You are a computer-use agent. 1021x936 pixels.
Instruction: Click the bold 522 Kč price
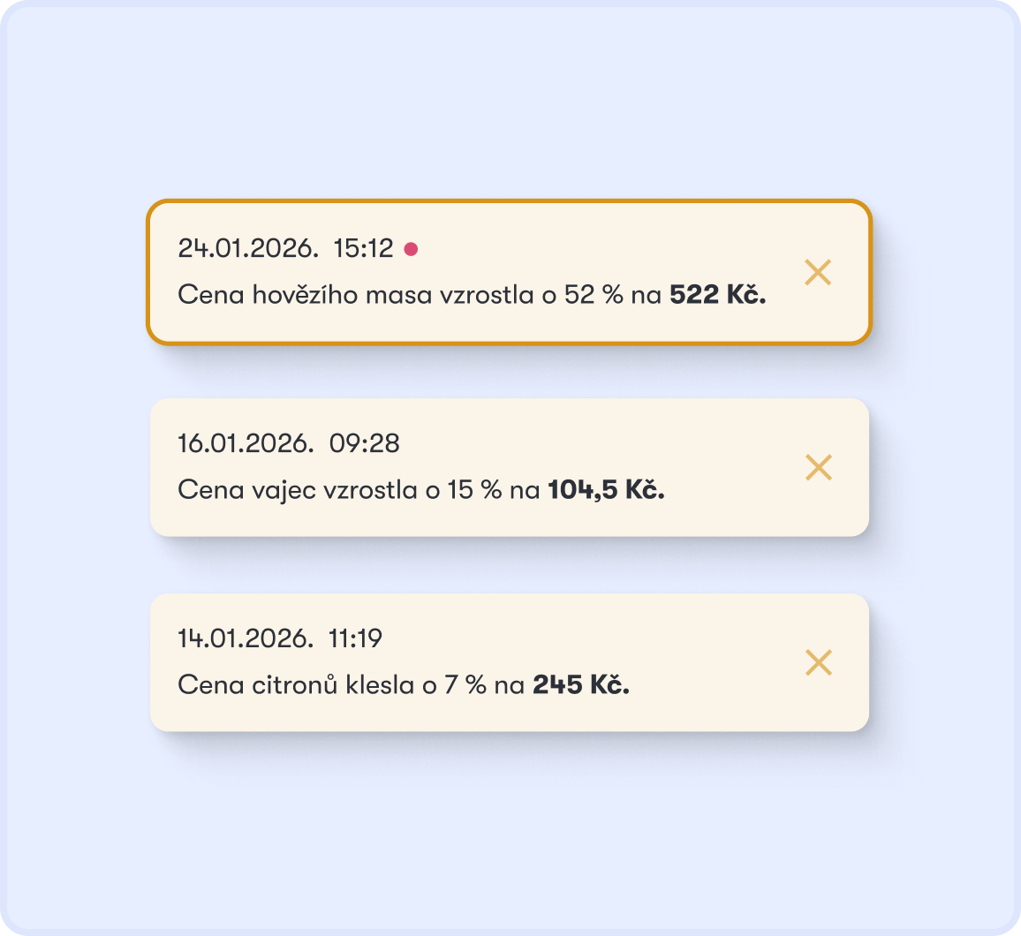(x=717, y=295)
